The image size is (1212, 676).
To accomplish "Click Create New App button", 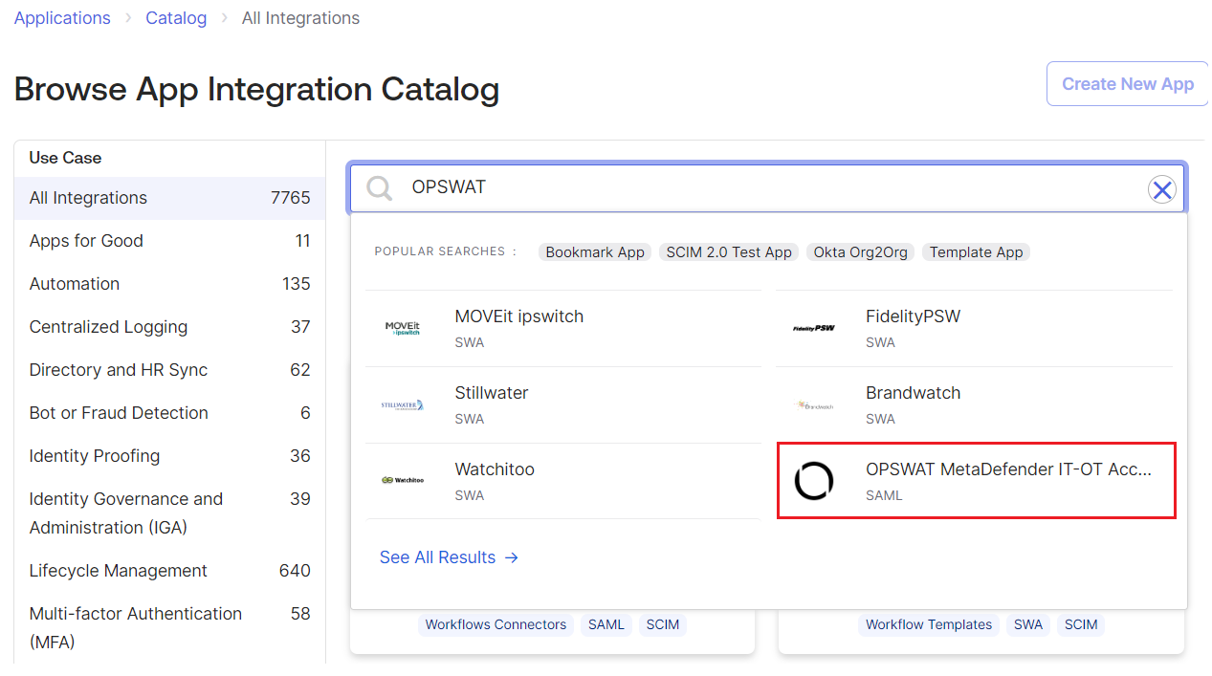I will click(x=1128, y=84).
